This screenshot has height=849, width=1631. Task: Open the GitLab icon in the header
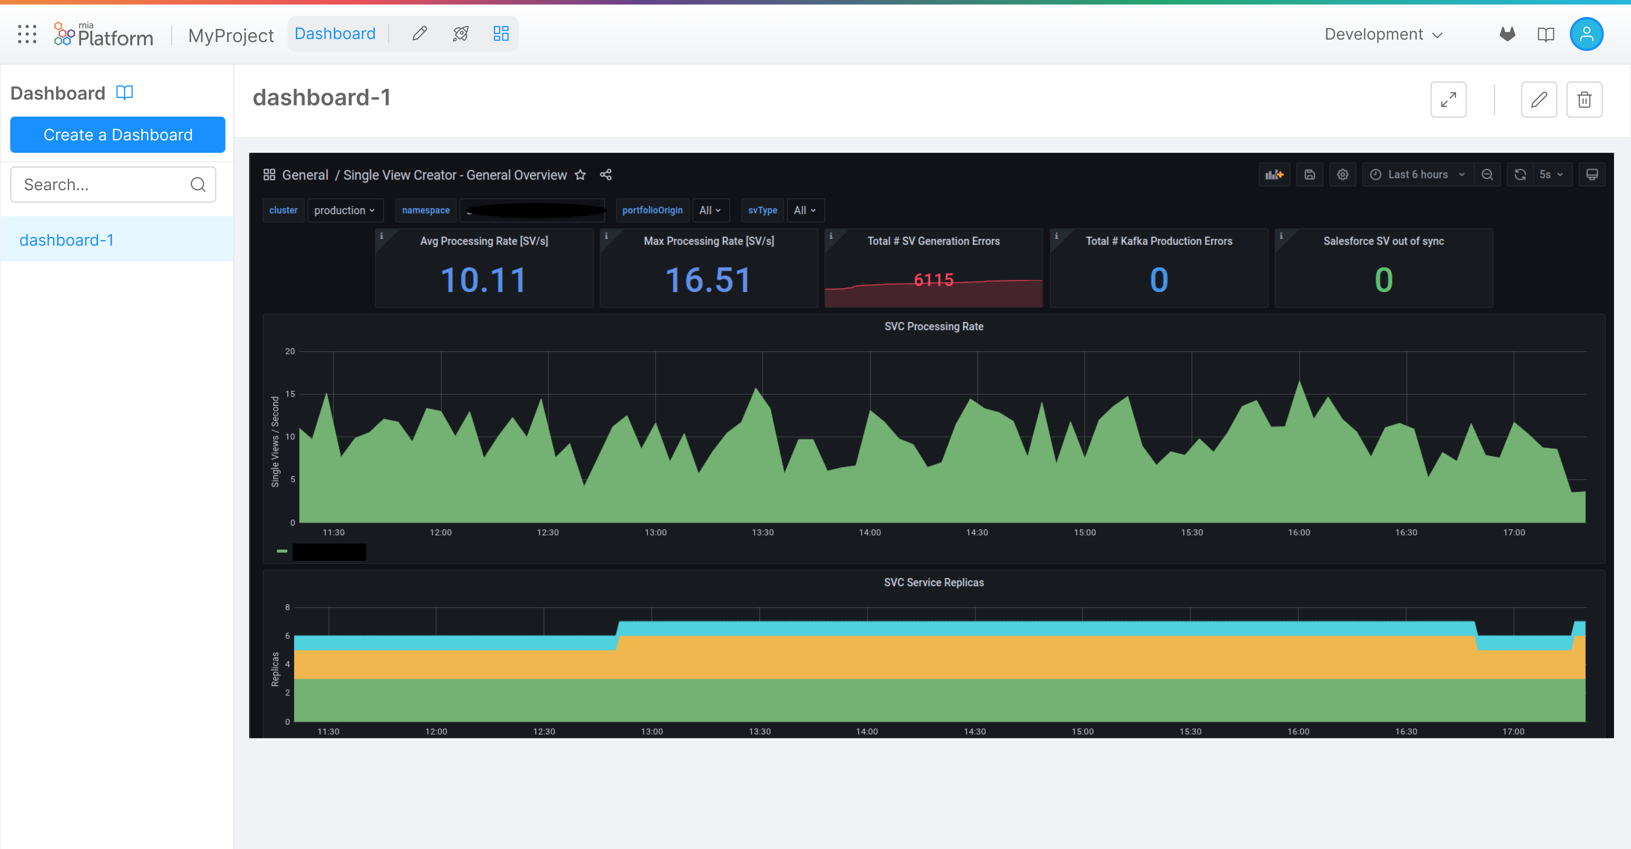(x=1508, y=34)
